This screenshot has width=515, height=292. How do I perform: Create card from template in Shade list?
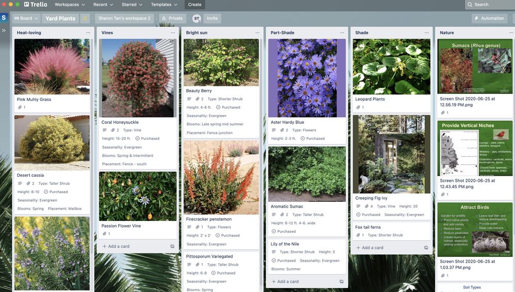426,248
